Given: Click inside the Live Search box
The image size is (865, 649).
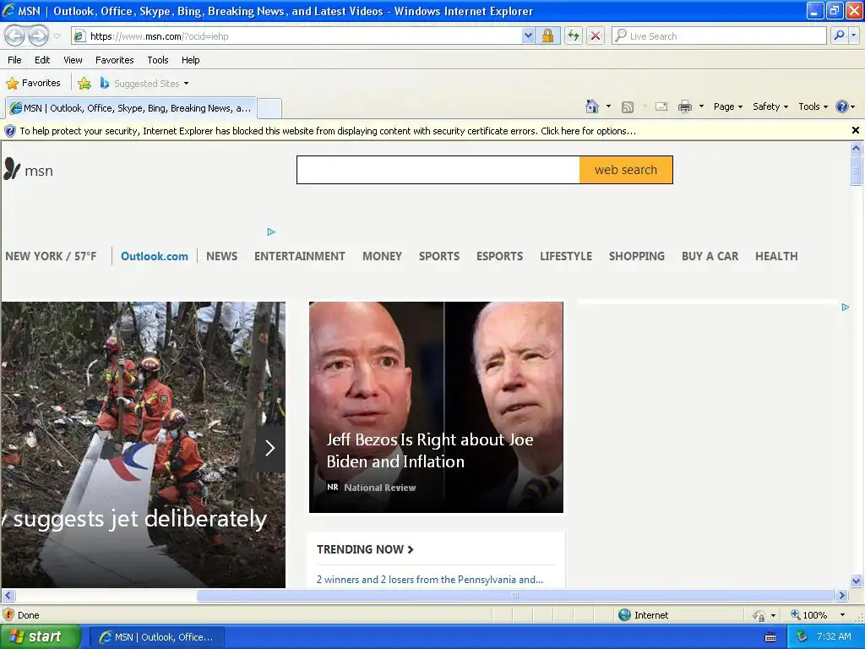Looking at the screenshot, I should 719,35.
